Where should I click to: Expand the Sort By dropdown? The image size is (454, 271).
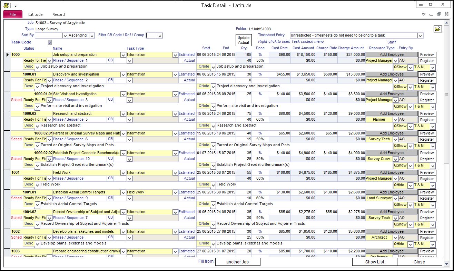(x=65, y=36)
